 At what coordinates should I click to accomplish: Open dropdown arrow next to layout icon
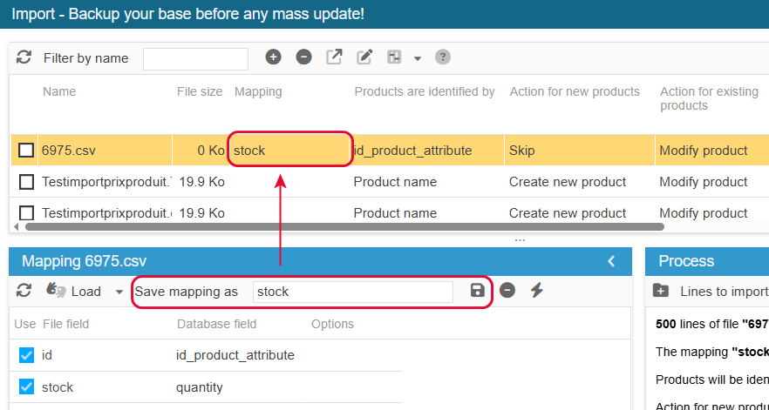(x=417, y=58)
